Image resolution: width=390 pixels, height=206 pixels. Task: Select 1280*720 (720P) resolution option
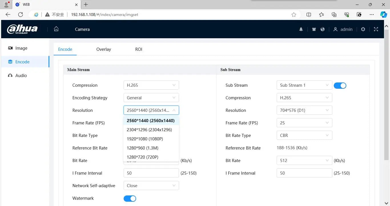point(151,157)
